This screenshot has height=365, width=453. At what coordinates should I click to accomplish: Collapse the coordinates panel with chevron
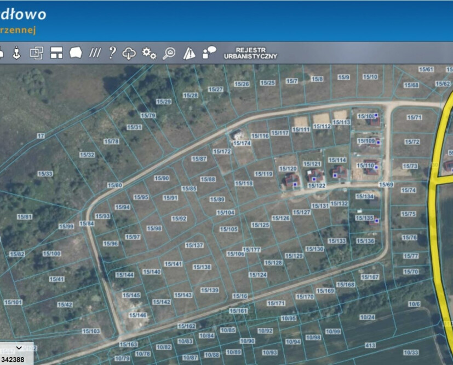pos(19,348)
